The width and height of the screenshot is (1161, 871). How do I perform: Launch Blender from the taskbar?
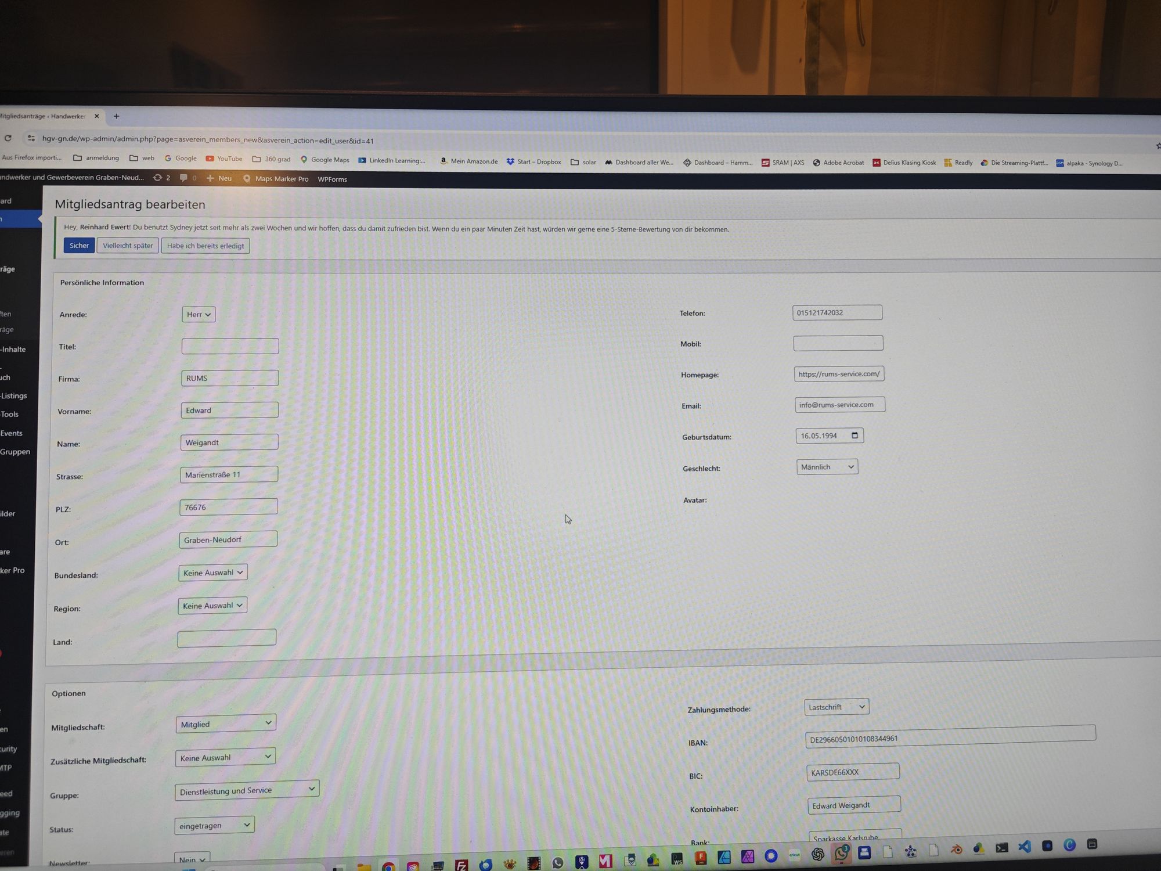(x=956, y=850)
